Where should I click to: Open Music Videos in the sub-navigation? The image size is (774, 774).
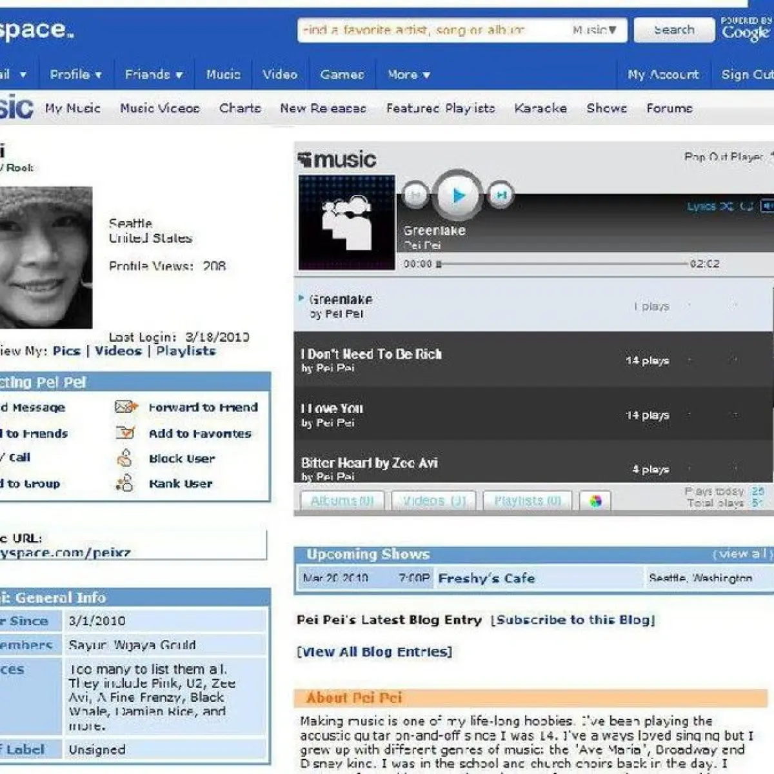[x=159, y=108]
